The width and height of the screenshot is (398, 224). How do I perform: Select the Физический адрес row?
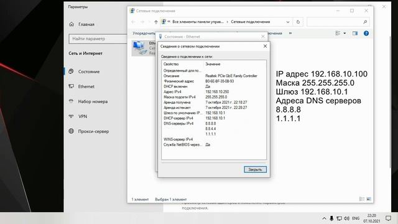214,82
